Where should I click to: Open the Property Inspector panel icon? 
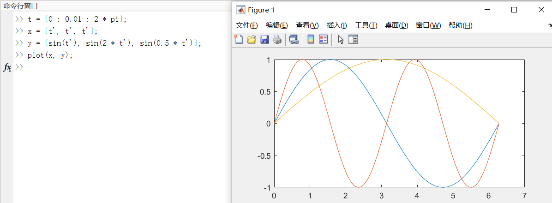pos(353,39)
